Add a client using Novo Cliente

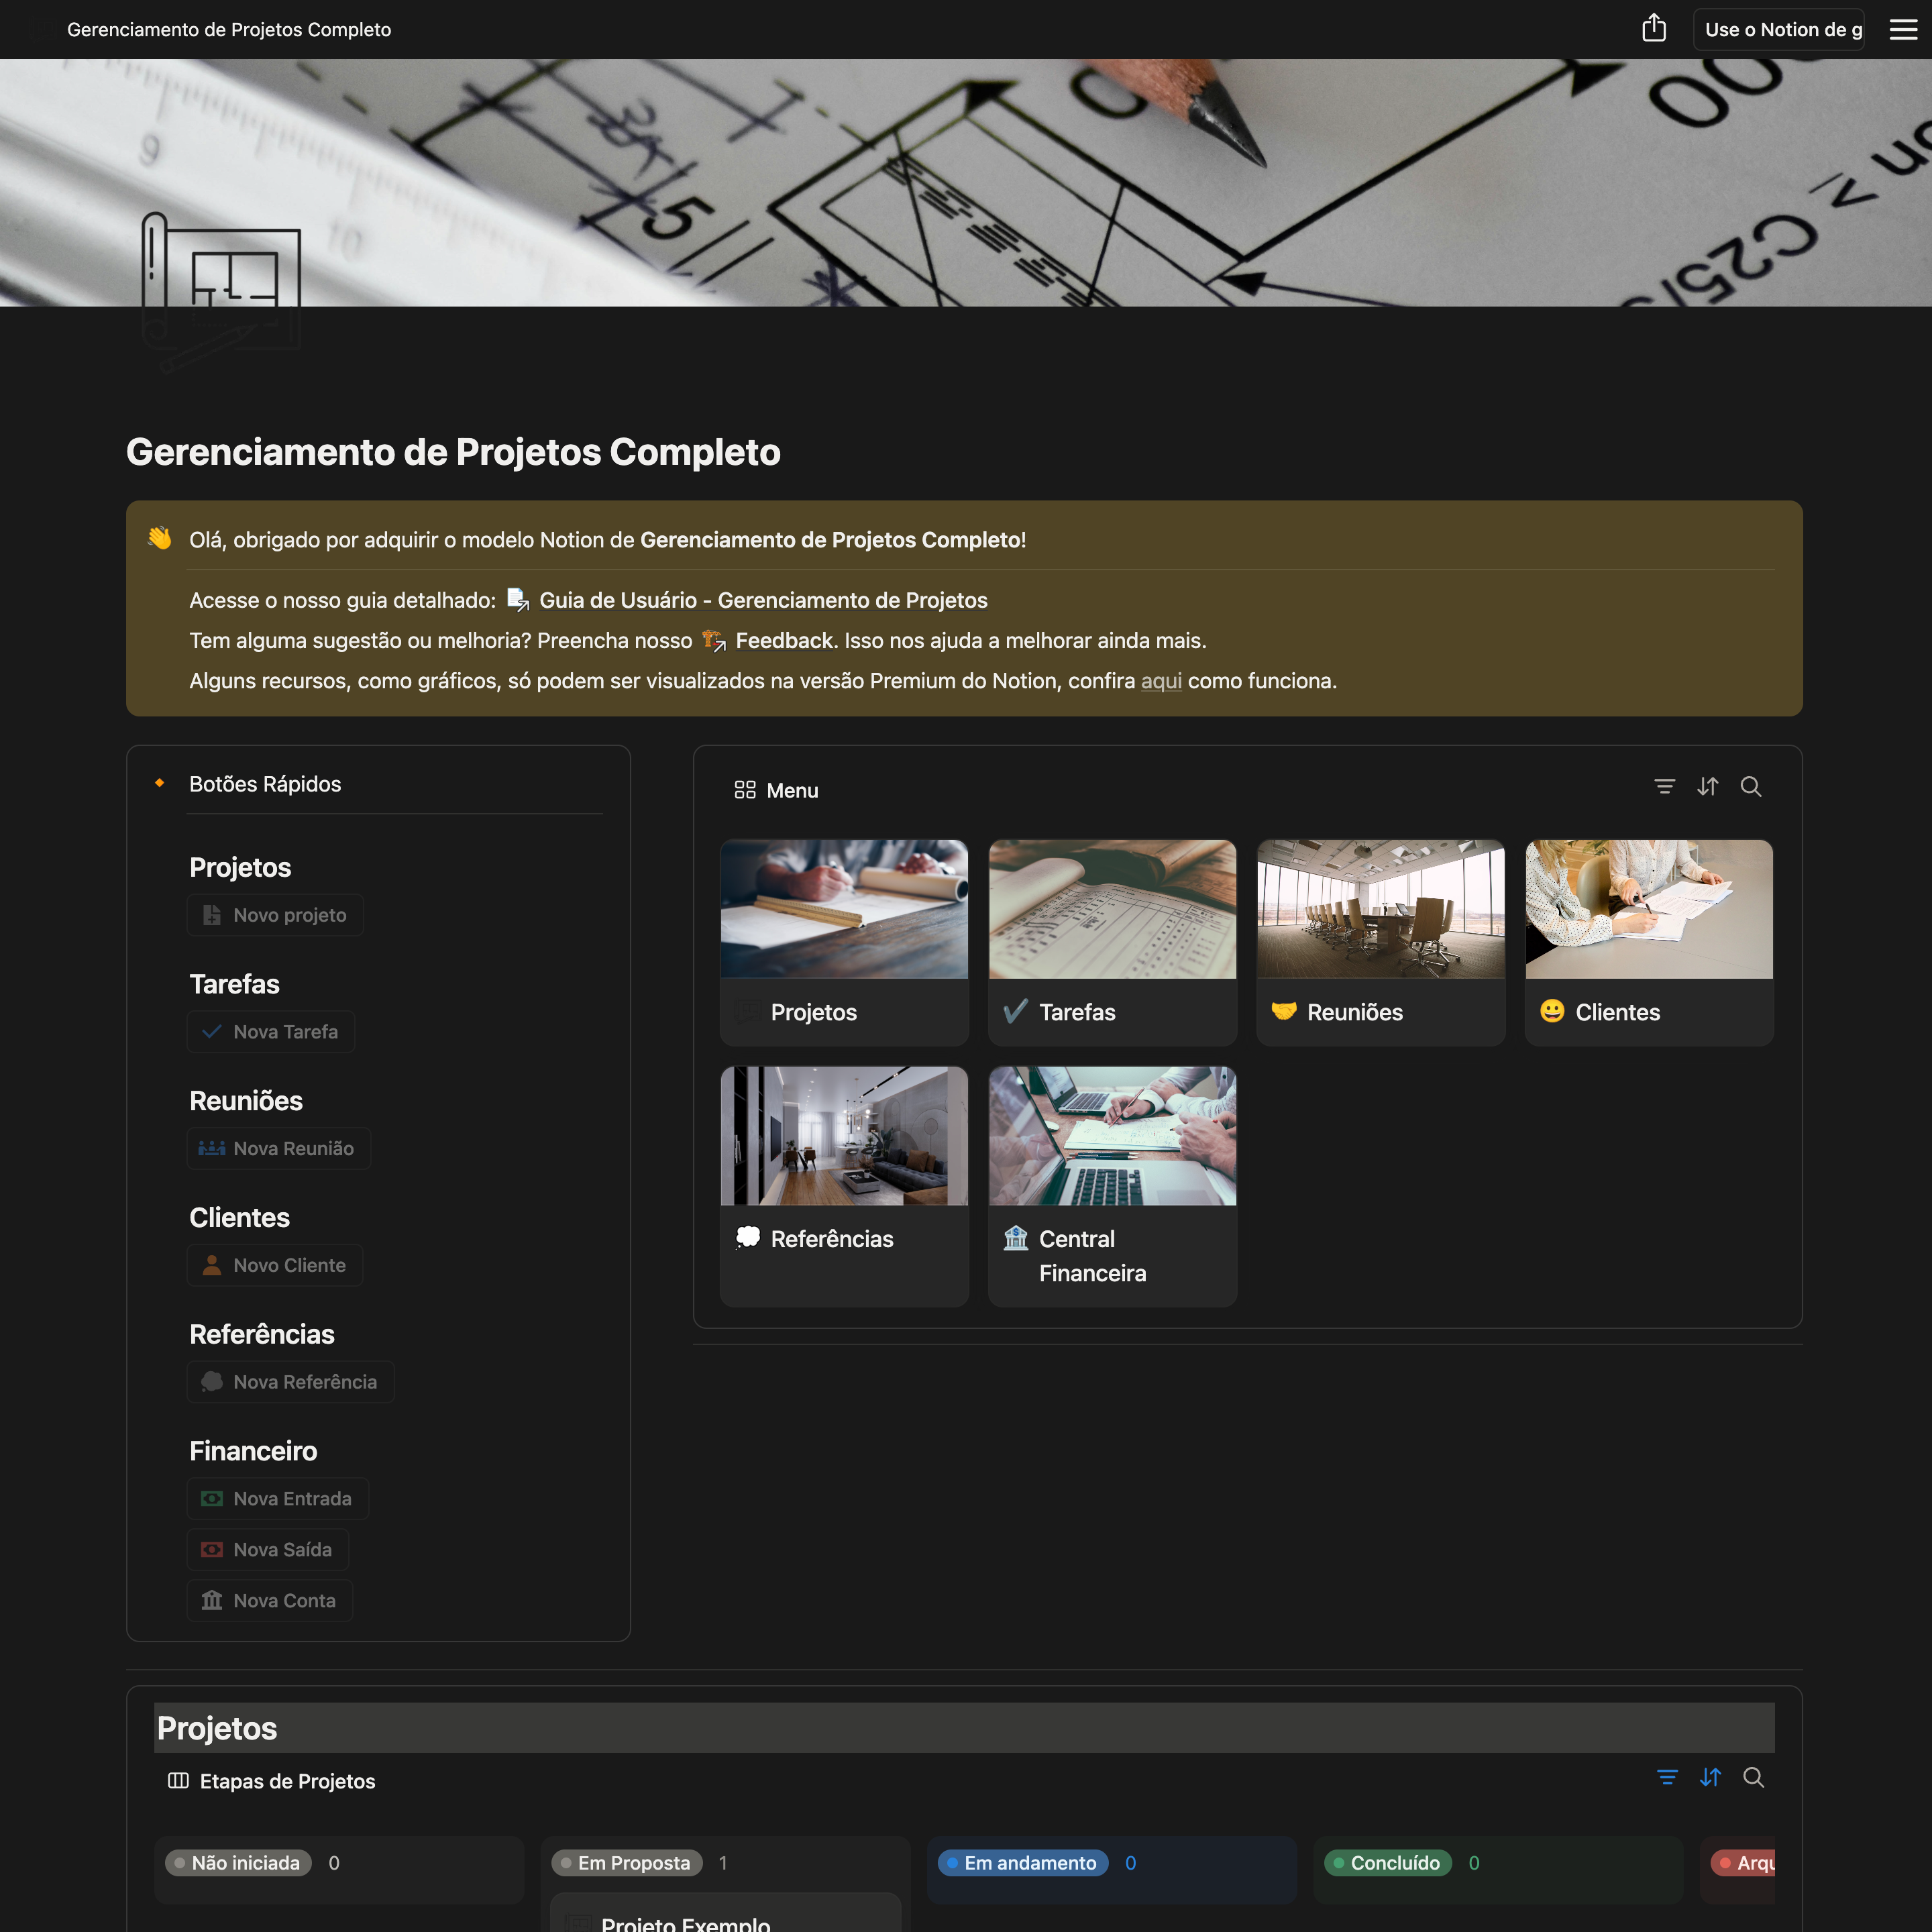274,1264
